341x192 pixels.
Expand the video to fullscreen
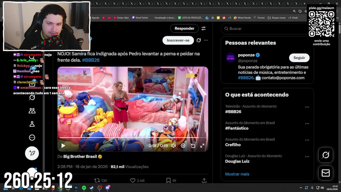(202, 146)
